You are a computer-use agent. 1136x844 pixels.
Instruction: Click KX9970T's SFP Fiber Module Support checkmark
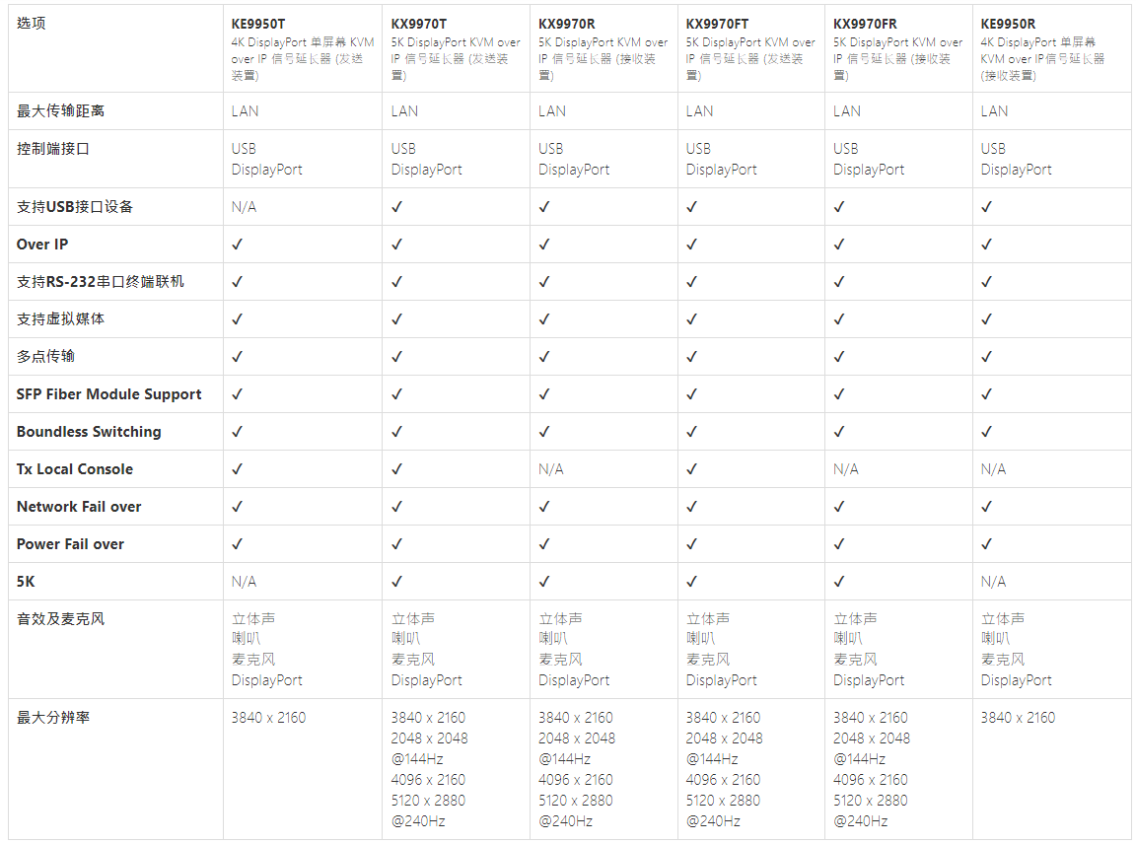396,394
